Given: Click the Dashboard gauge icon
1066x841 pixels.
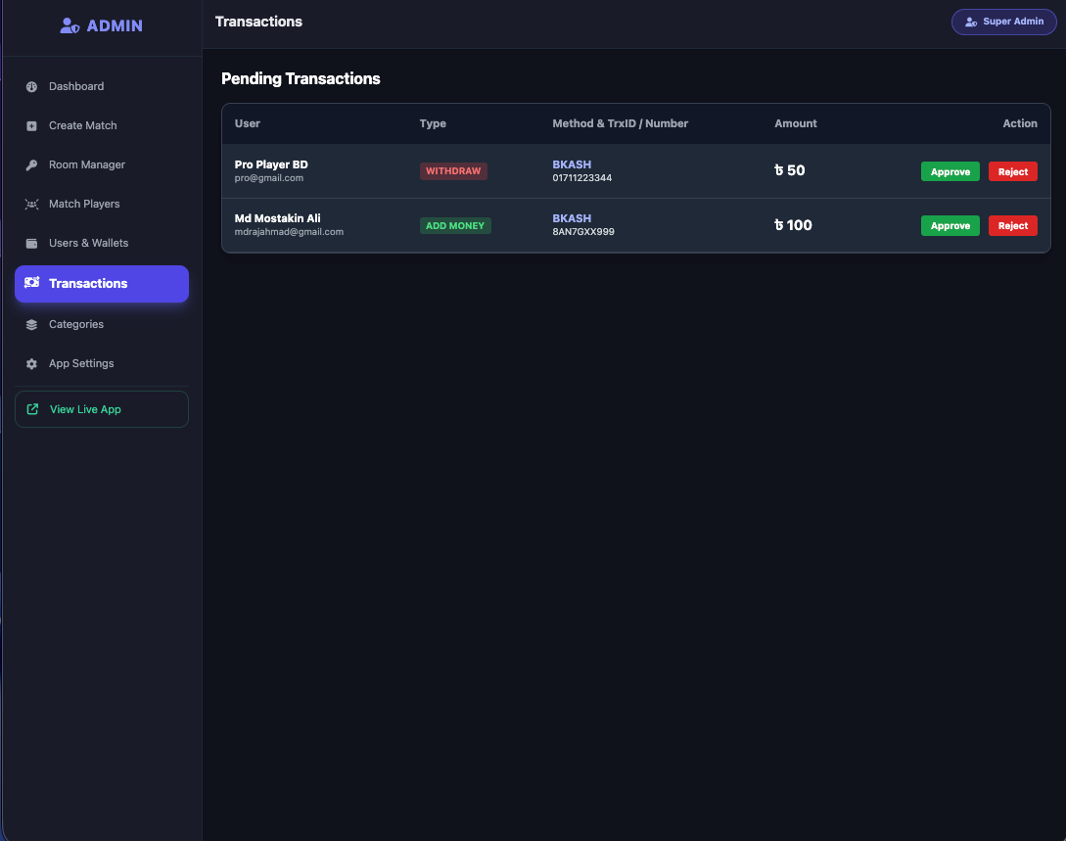Looking at the screenshot, I should [x=31, y=86].
